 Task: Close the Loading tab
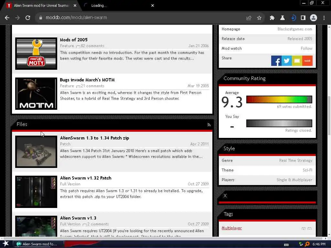pyautogui.click(x=153, y=5)
